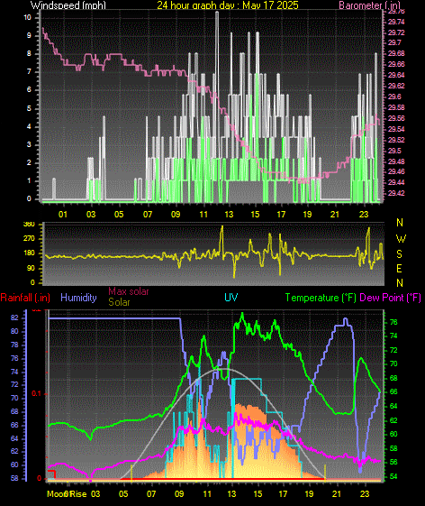
Task: Select the 70 temperature axis value
Action: click(393, 364)
